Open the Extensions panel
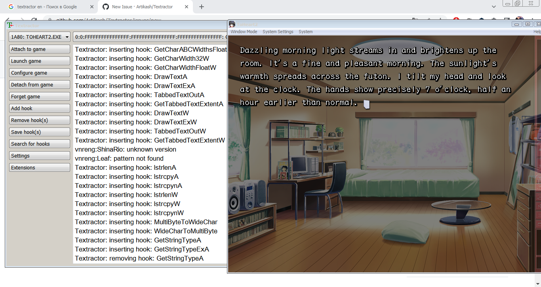This screenshot has height=287, width=541. (39, 167)
